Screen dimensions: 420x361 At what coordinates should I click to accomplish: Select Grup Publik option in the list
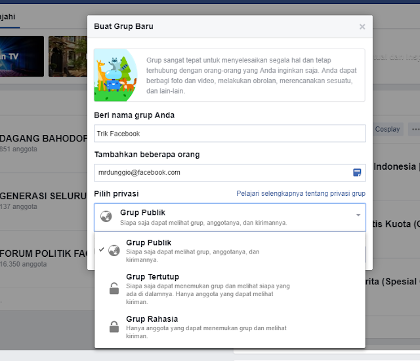click(x=230, y=250)
